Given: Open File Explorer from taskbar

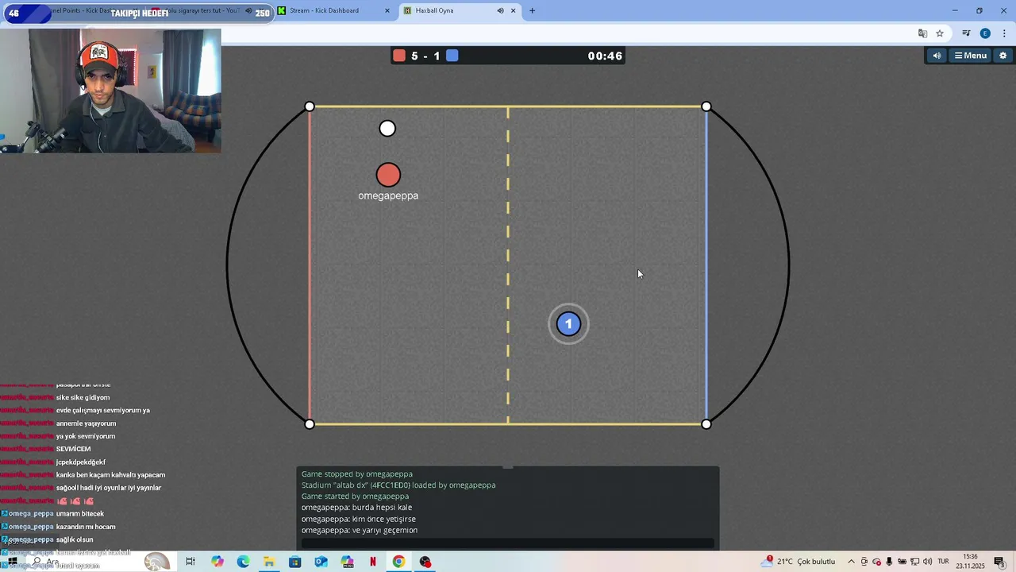Looking at the screenshot, I should 269,562.
